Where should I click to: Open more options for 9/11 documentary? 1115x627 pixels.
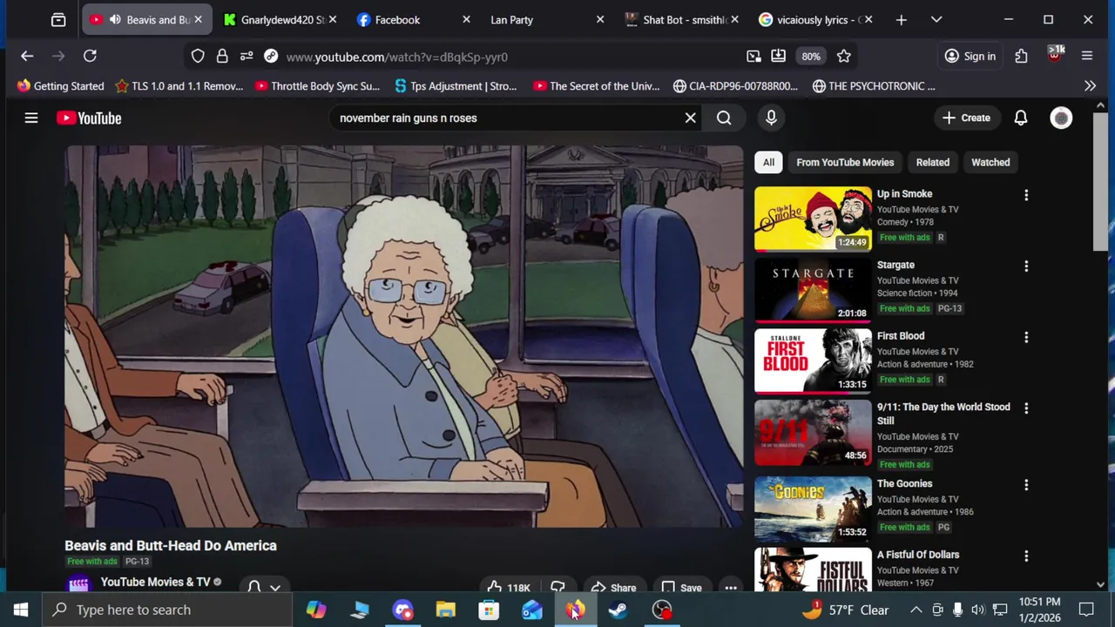[x=1026, y=408]
